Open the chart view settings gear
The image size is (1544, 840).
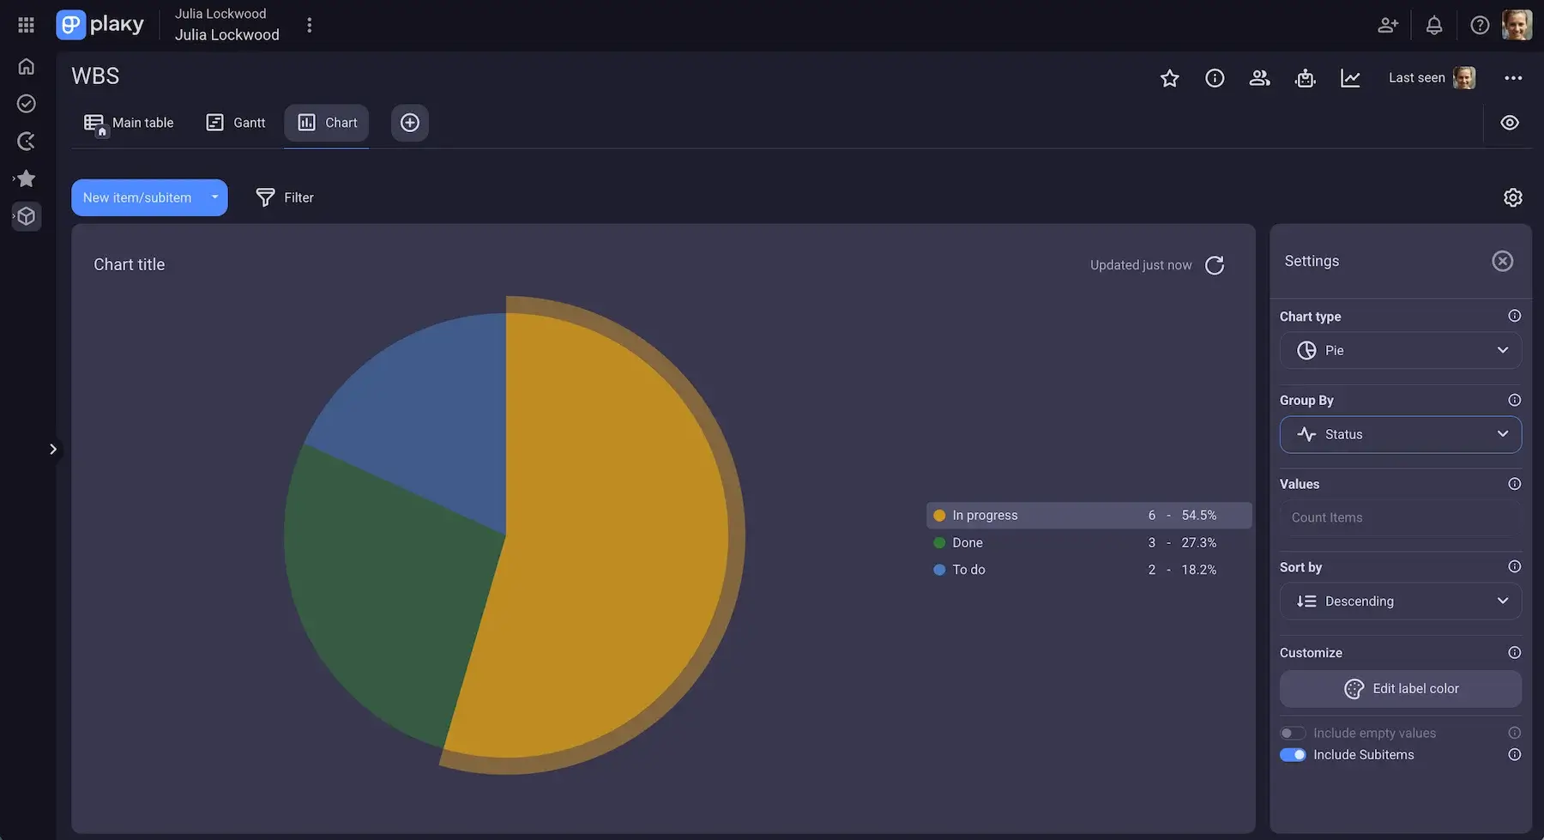(1512, 197)
